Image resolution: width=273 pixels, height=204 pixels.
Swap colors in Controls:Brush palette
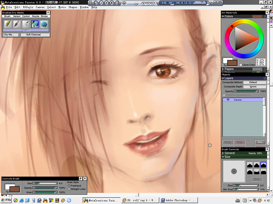tap(7, 191)
